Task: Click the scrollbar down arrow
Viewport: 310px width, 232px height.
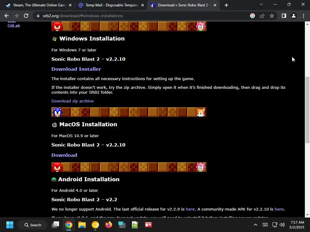Action: 307,215
